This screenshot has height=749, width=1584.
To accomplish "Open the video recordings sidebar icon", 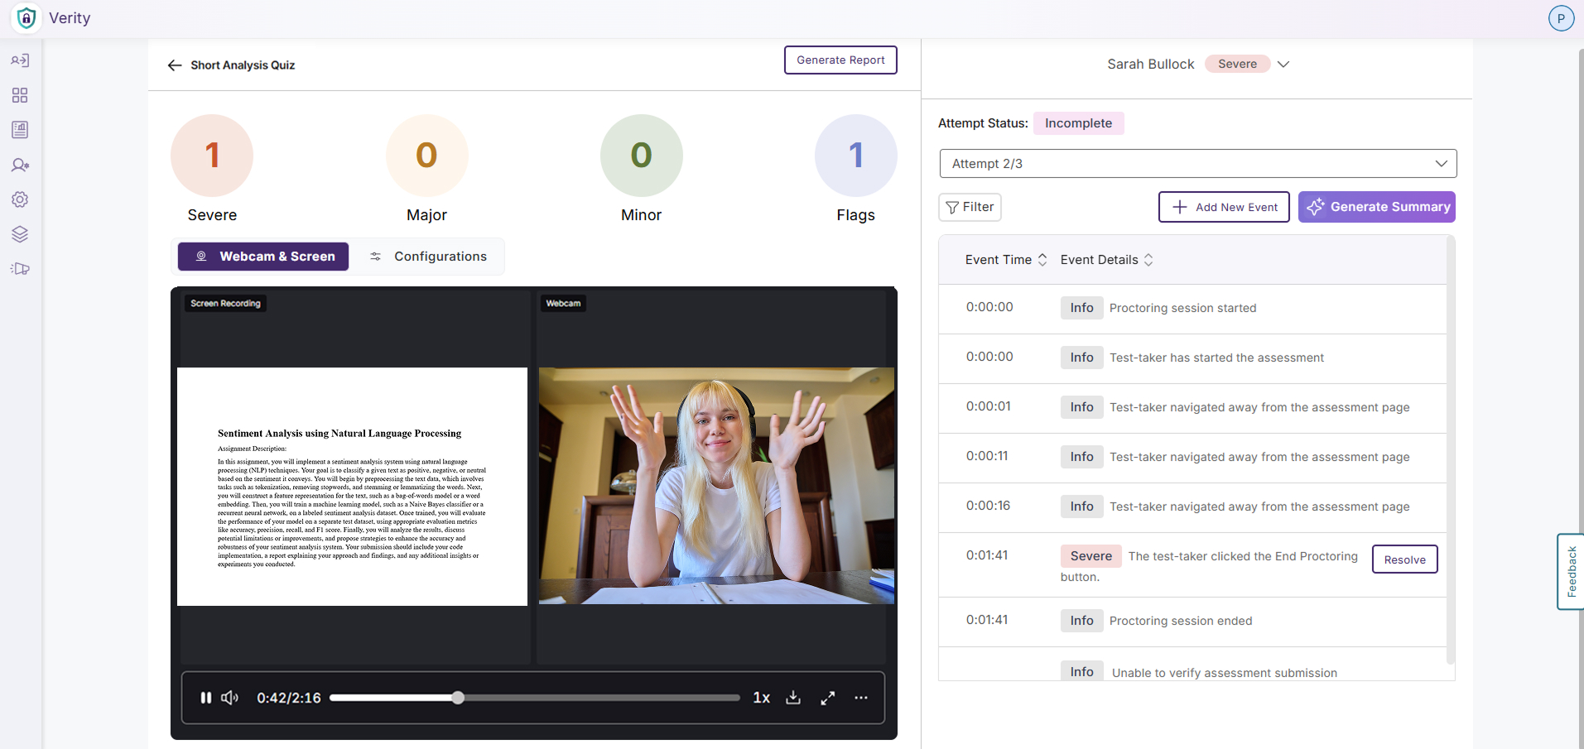I will point(20,269).
